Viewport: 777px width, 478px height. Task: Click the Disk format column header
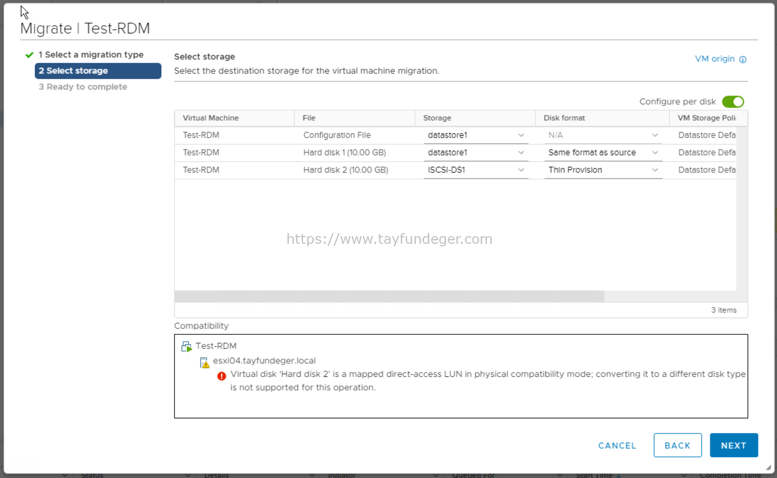pyautogui.click(x=564, y=118)
